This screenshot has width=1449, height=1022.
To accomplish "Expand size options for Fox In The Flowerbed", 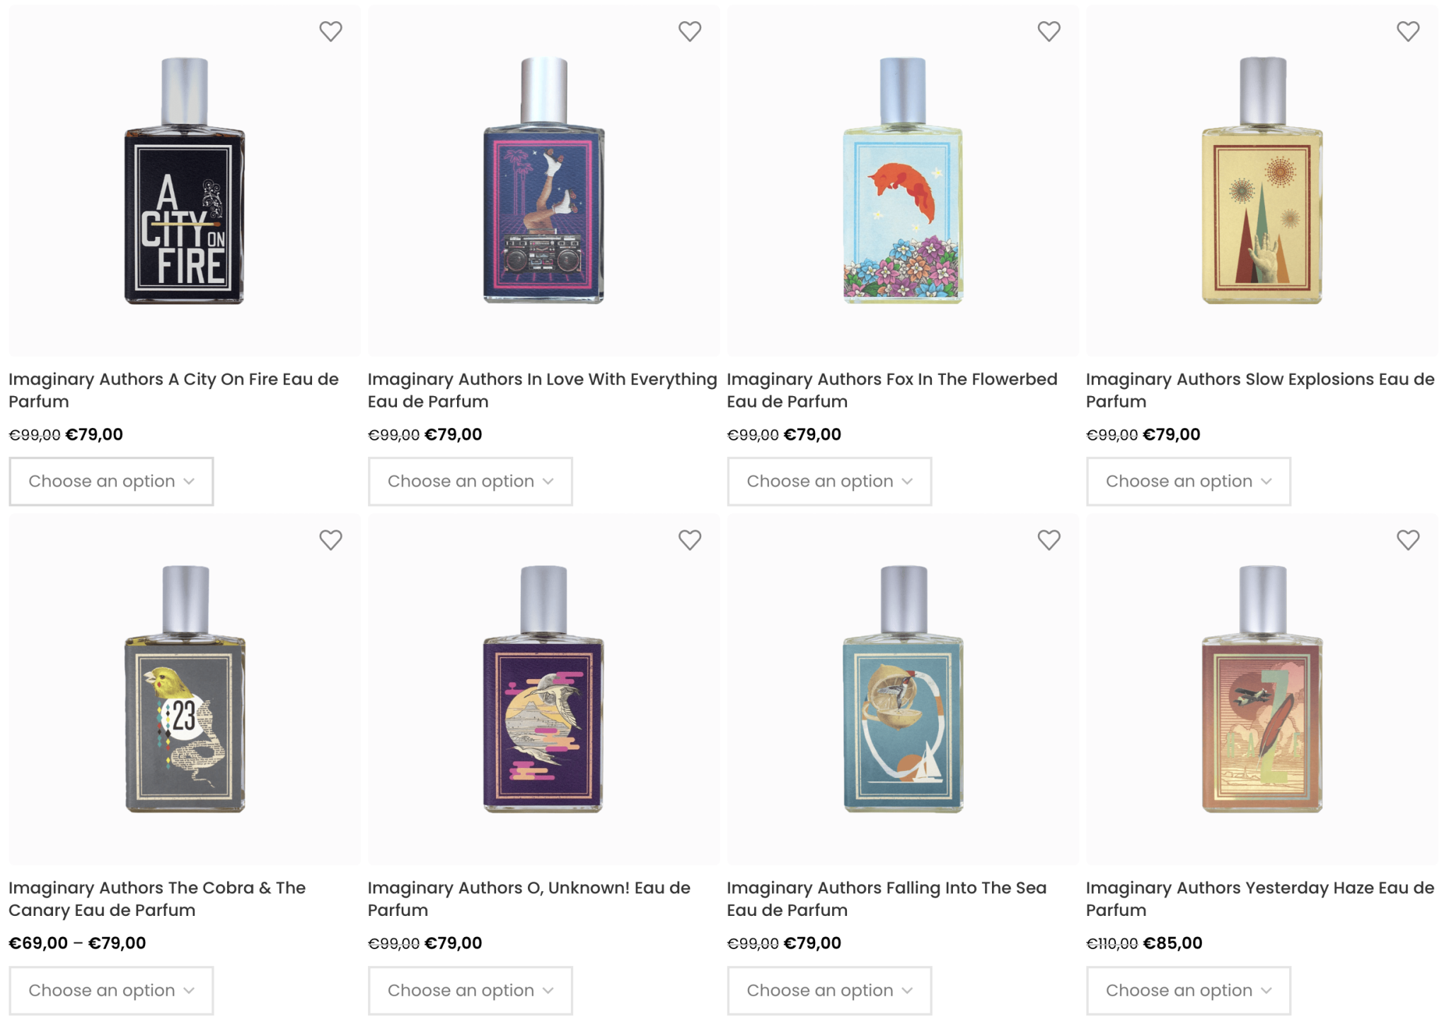I will [x=829, y=482].
